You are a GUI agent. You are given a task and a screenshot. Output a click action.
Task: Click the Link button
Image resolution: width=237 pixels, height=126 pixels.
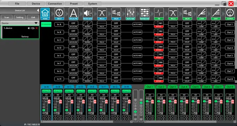33,17
